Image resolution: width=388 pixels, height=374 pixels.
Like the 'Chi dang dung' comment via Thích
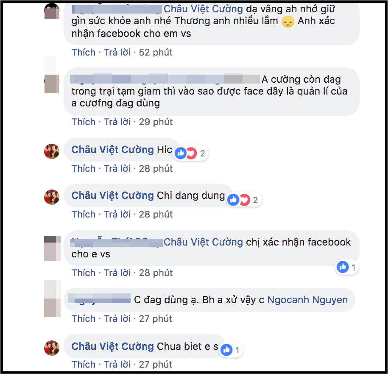point(84,215)
